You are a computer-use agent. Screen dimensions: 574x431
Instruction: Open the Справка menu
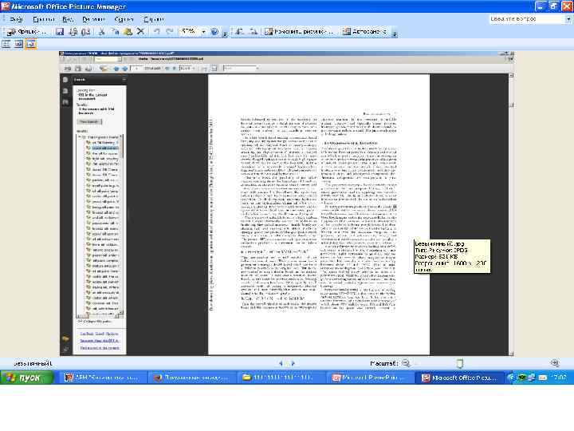coord(153,19)
